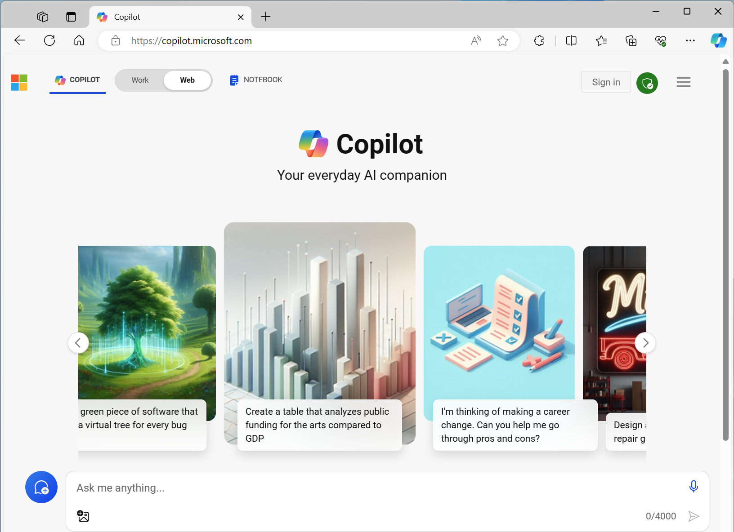The width and height of the screenshot is (734, 532).
Task: Show previous suggestion cards
Action: coord(78,343)
